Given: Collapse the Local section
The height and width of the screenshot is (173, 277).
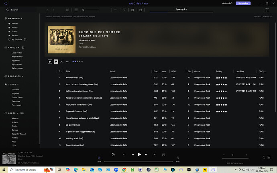Looking at the screenshot, I should tap(18, 113).
